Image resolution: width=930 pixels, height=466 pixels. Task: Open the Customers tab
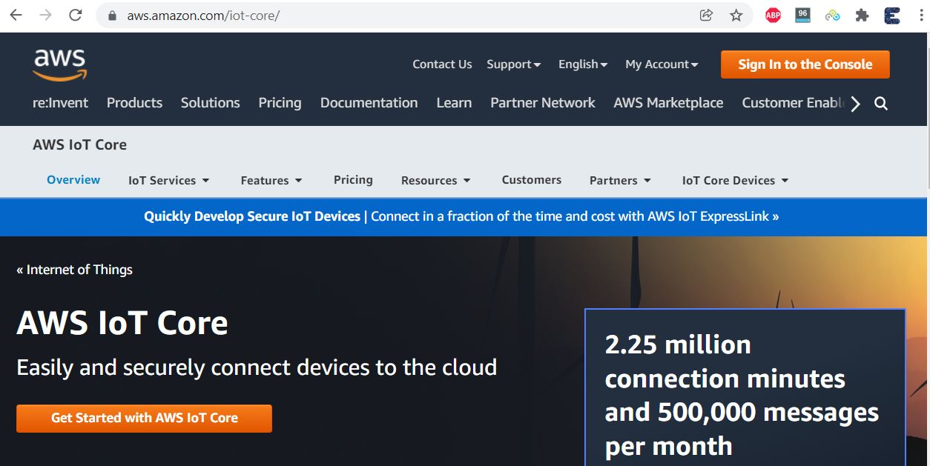[532, 179]
